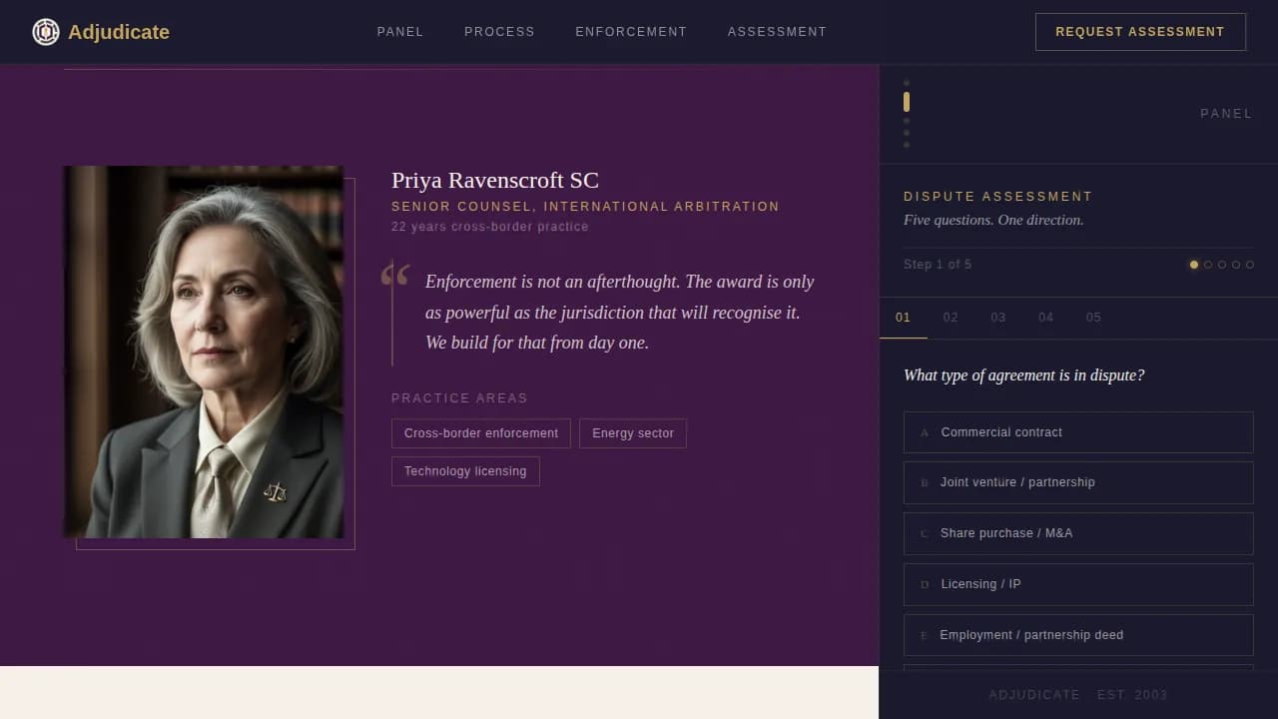The width and height of the screenshot is (1278, 719).
Task: Switch to question tab 02
Action: coord(951,318)
